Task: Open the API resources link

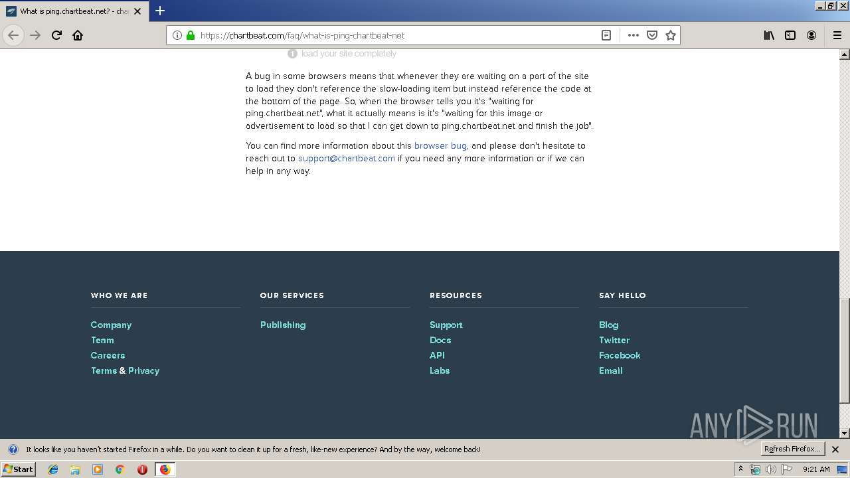Action: tap(437, 355)
